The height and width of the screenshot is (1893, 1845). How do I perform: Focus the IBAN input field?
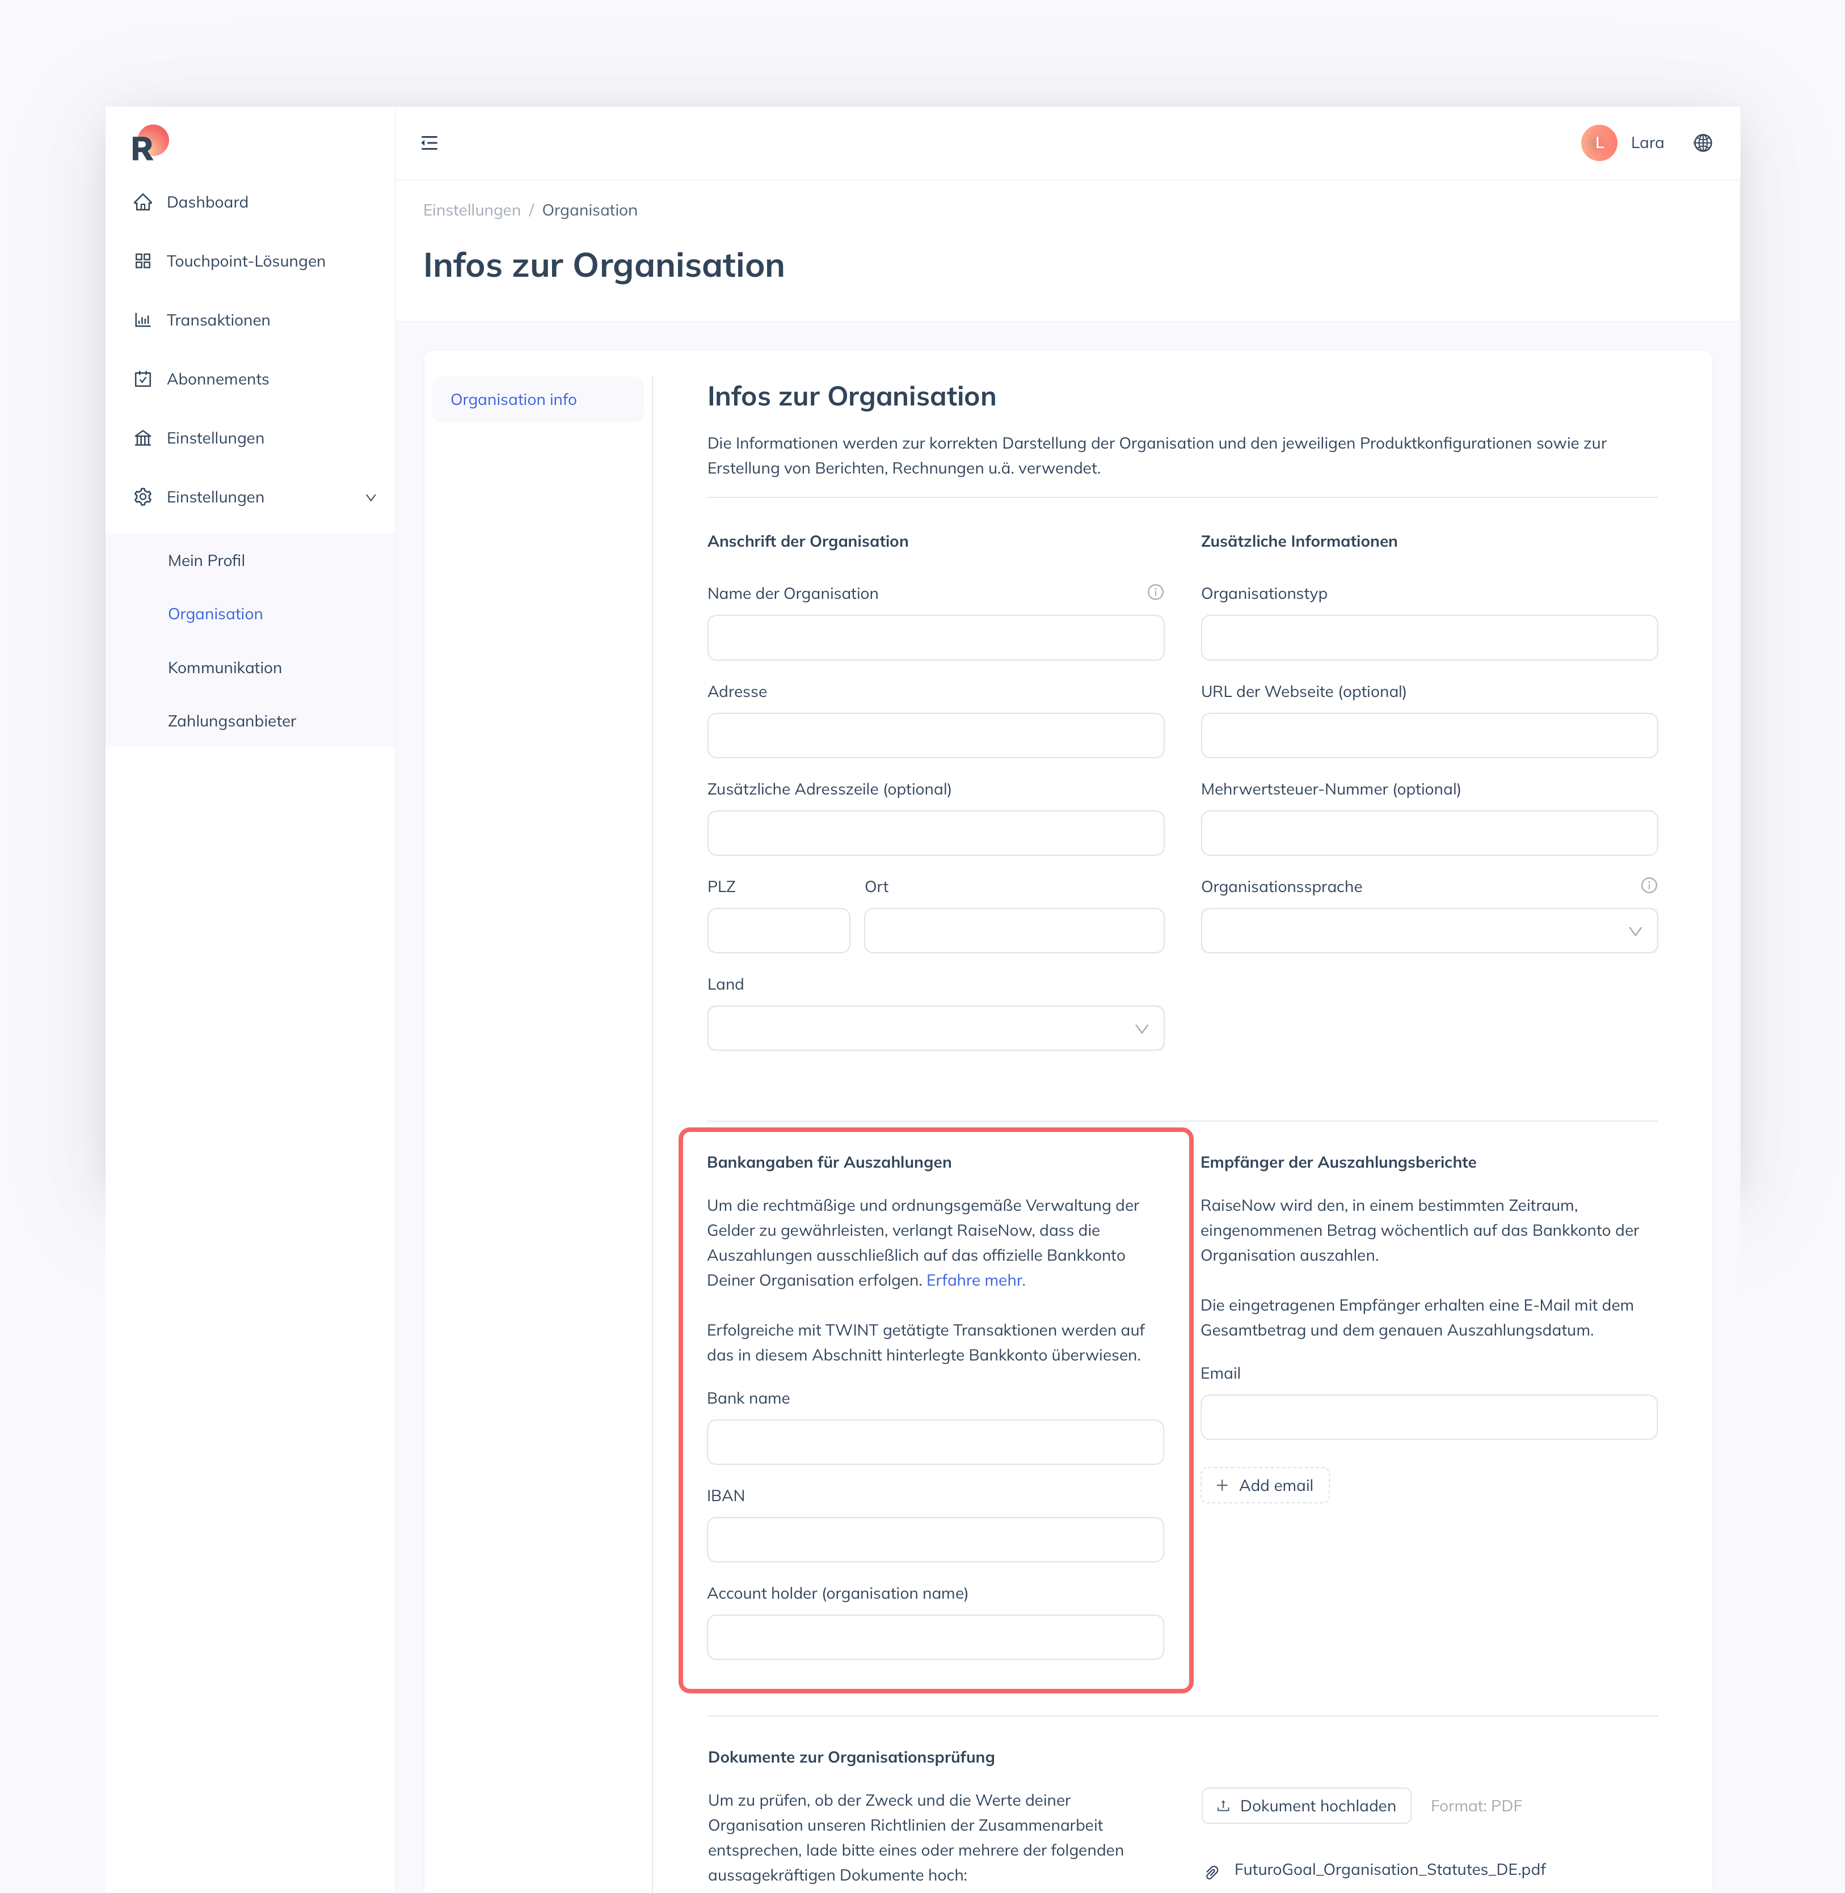(935, 1539)
